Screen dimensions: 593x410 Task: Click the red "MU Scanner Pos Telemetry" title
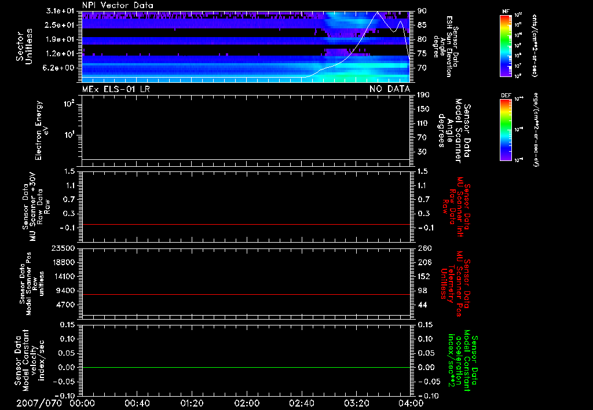[x=455, y=284]
